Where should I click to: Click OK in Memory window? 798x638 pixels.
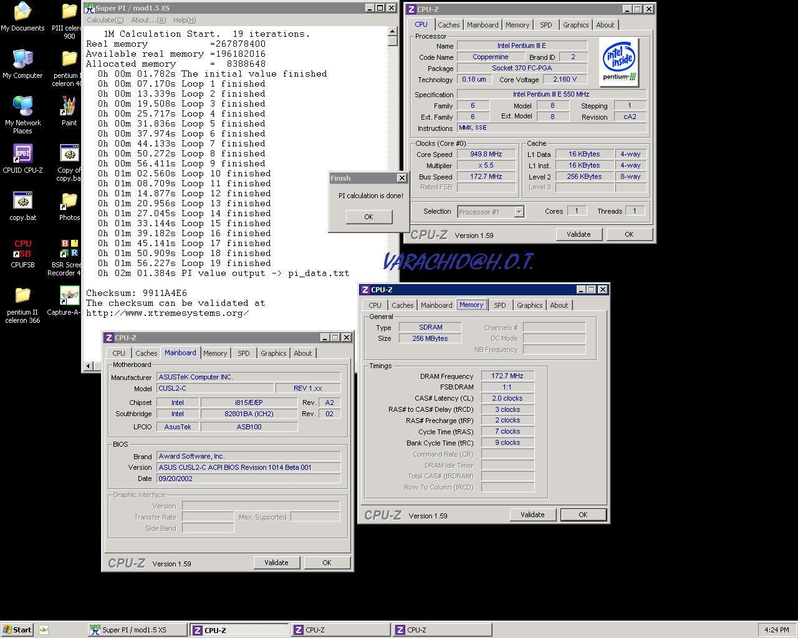pyautogui.click(x=582, y=515)
